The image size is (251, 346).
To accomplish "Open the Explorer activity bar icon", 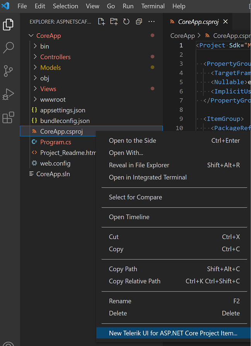I will tap(8, 24).
